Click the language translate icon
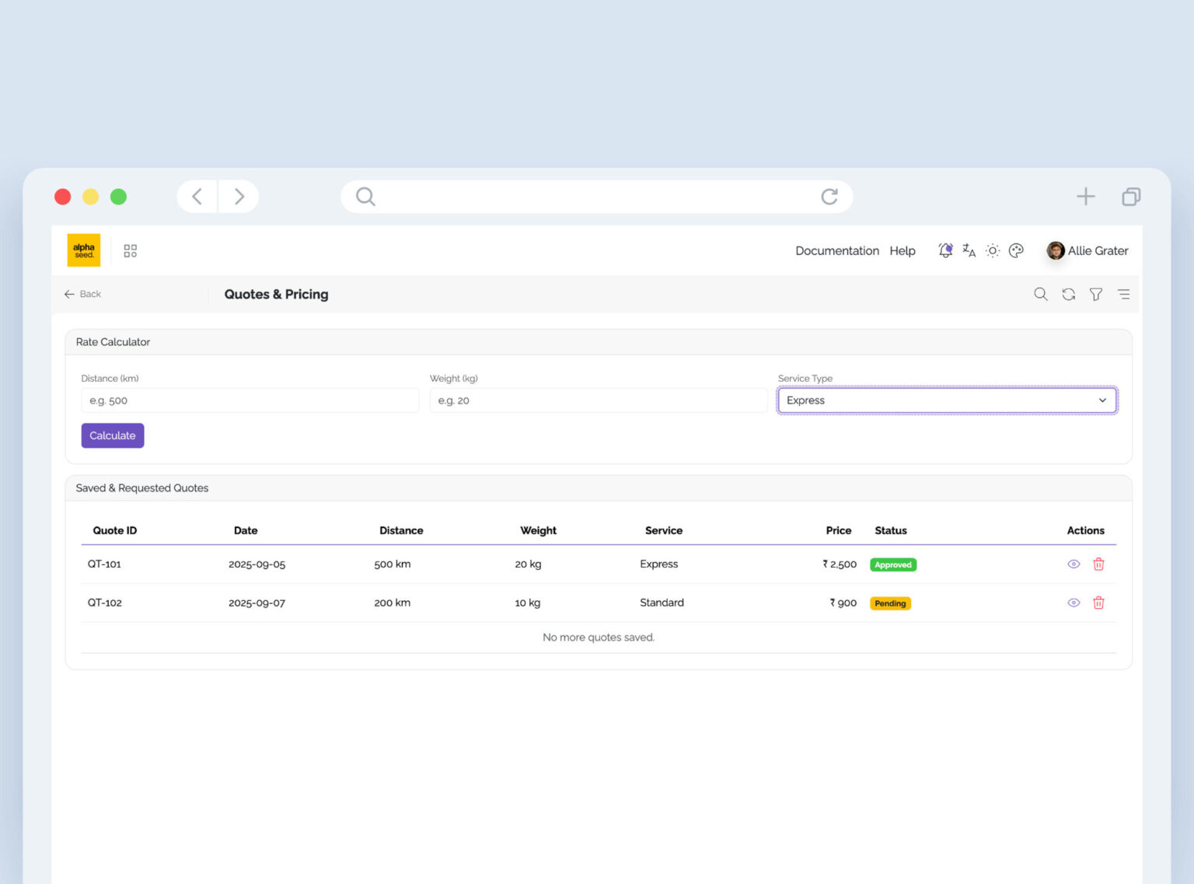The width and height of the screenshot is (1194, 884). point(969,250)
